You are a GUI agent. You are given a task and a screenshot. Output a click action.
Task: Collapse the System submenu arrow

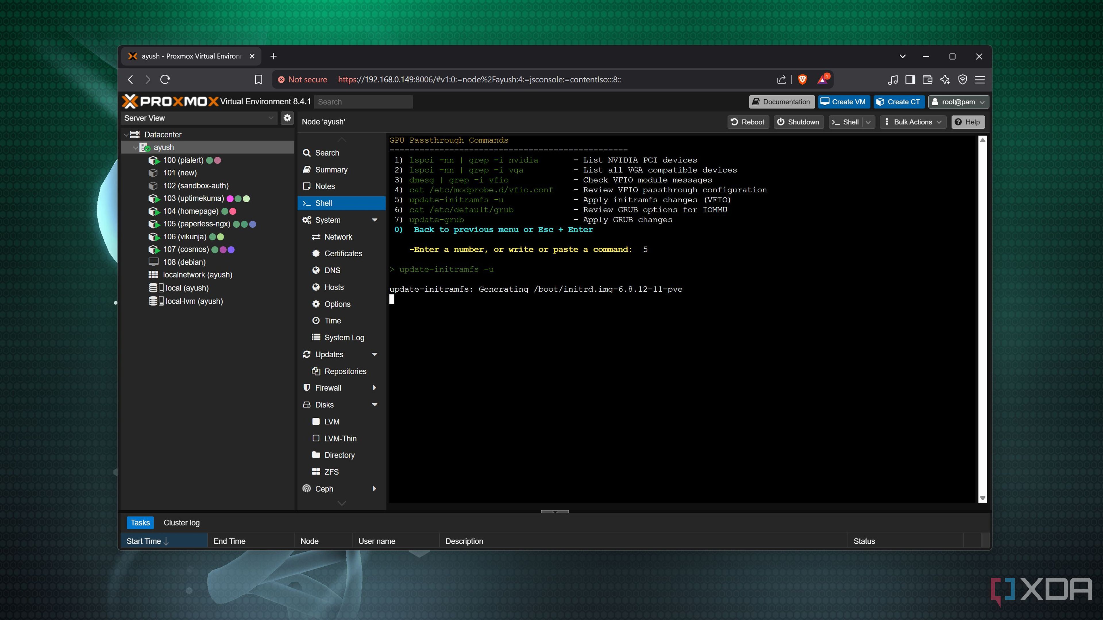375,220
